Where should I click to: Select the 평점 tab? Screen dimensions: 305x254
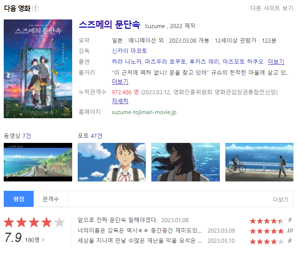(19, 199)
